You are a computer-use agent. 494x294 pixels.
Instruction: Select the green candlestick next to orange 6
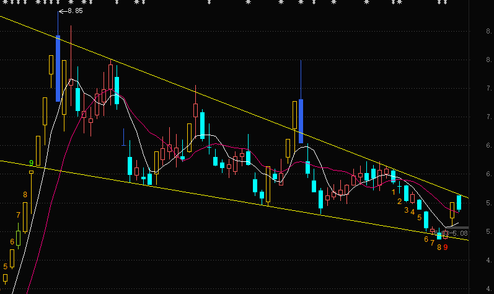pos(18,238)
